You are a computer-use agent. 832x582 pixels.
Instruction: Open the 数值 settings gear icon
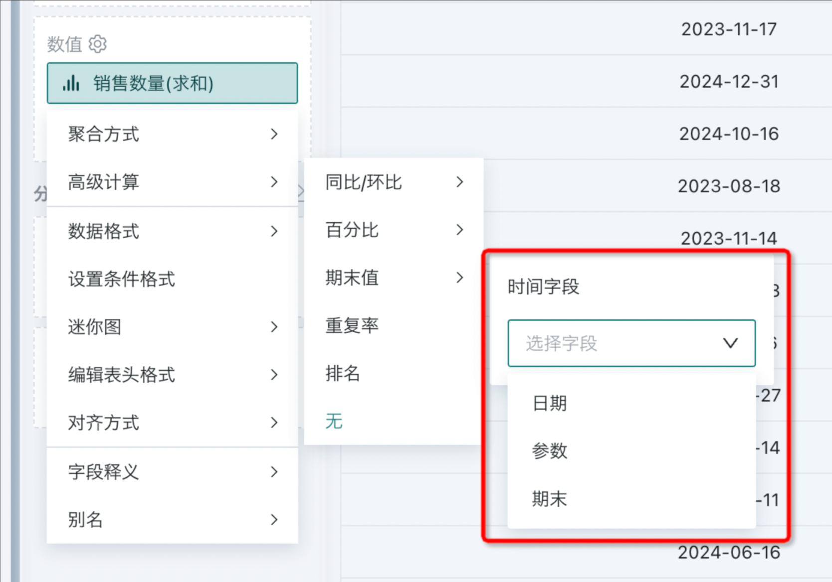click(x=98, y=44)
